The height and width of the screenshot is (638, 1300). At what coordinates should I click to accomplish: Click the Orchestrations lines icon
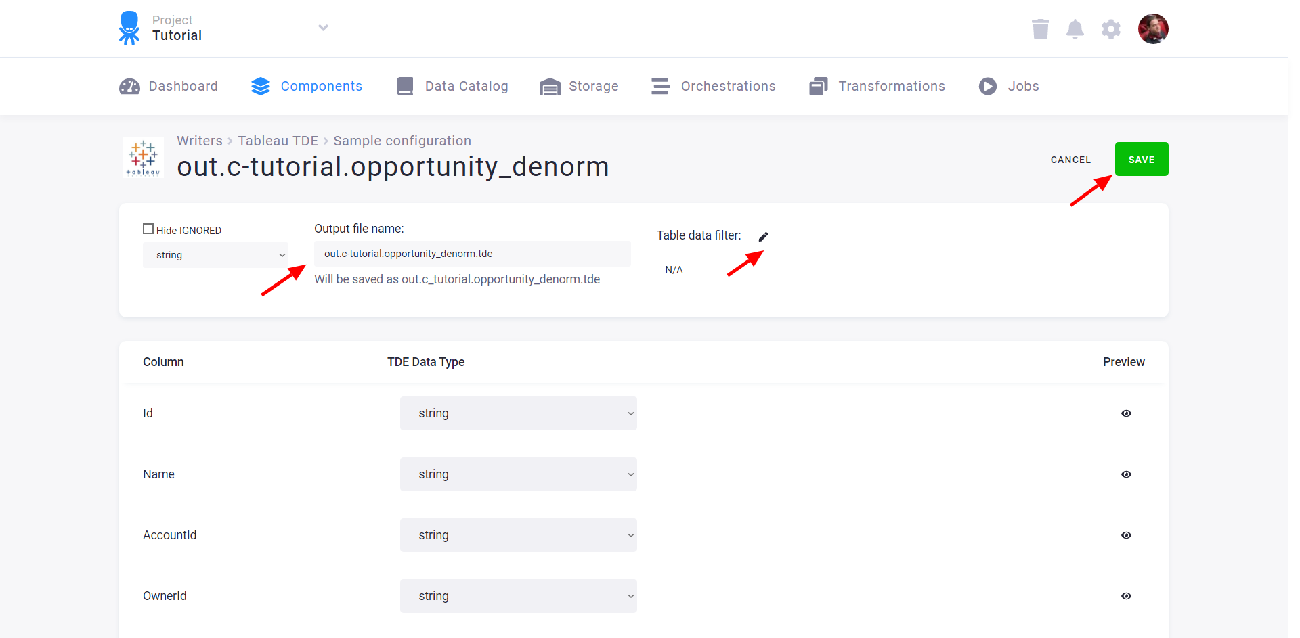661,87
